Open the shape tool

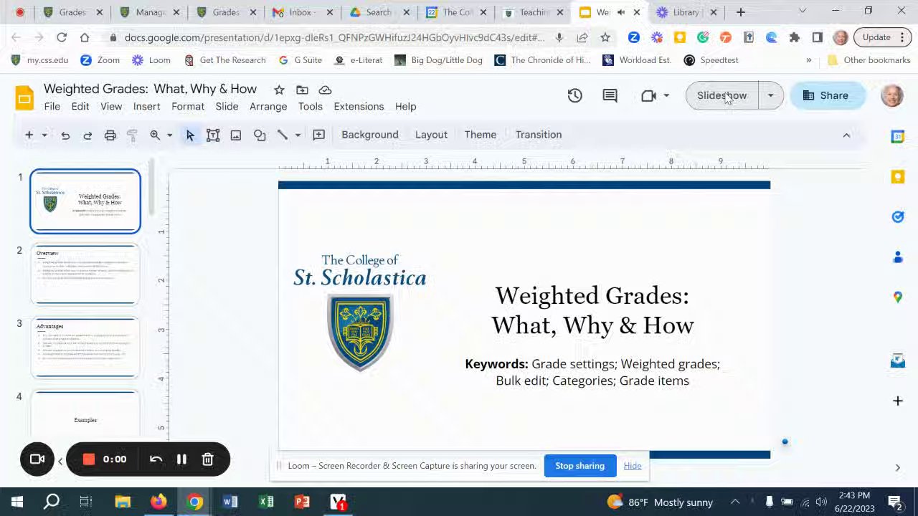[260, 135]
